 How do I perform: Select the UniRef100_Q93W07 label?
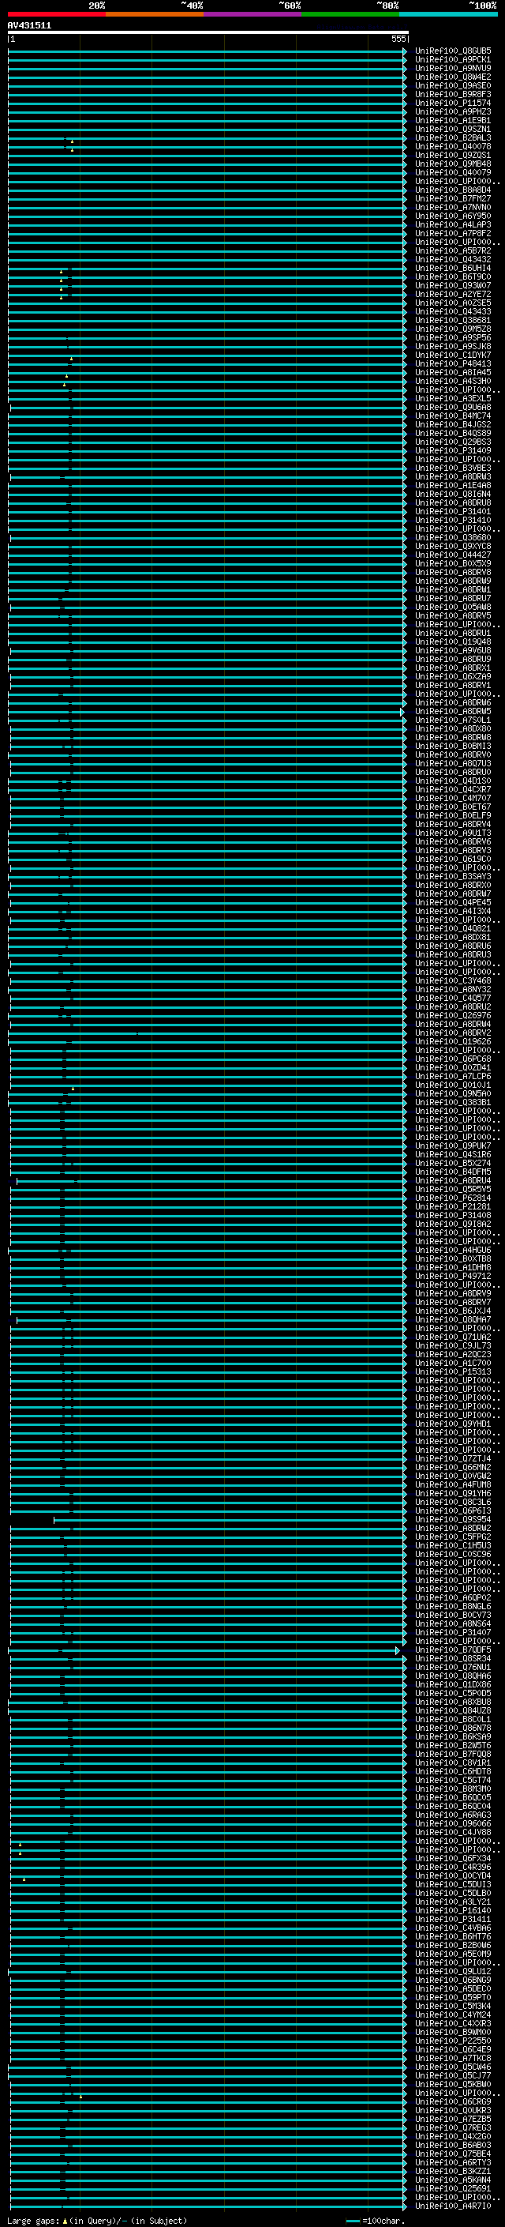tap(453, 285)
